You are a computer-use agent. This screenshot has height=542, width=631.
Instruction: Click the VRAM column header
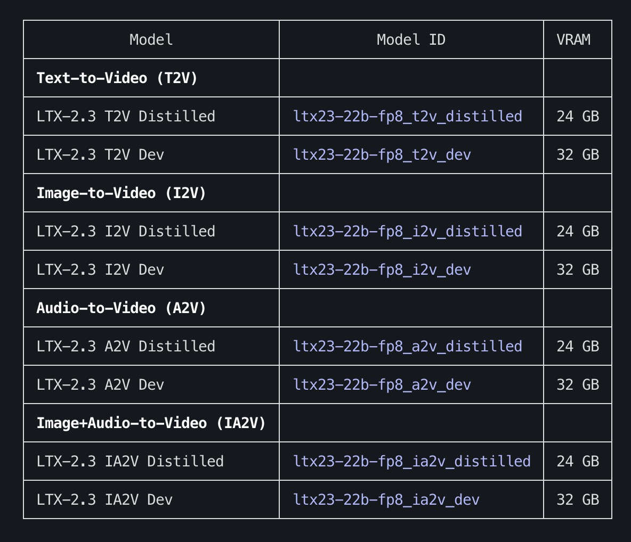pyautogui.click(x=573, y=39)
